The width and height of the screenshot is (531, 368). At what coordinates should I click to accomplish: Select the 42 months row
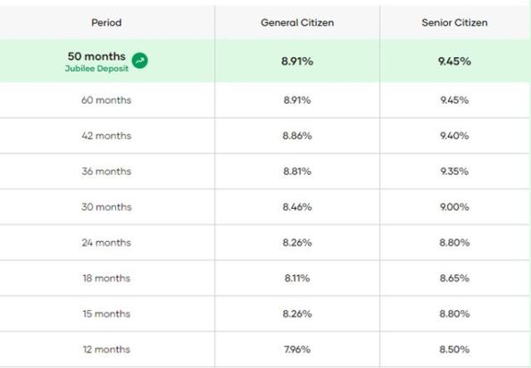[x=265, y=136]
